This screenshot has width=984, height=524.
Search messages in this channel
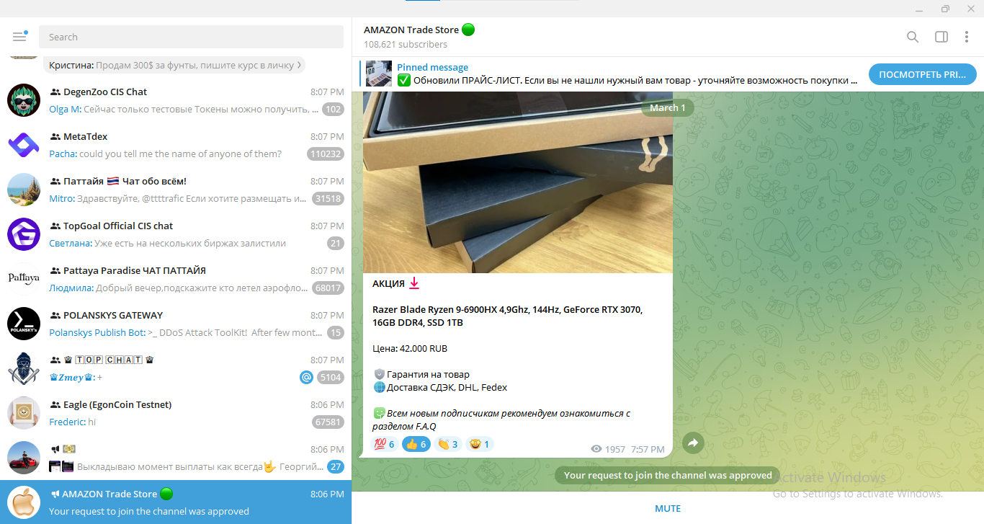913,37
